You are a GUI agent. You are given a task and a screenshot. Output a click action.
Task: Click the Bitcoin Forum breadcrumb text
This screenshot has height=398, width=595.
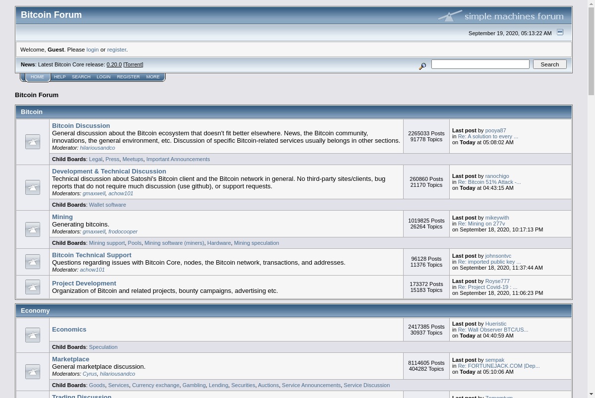37,95
